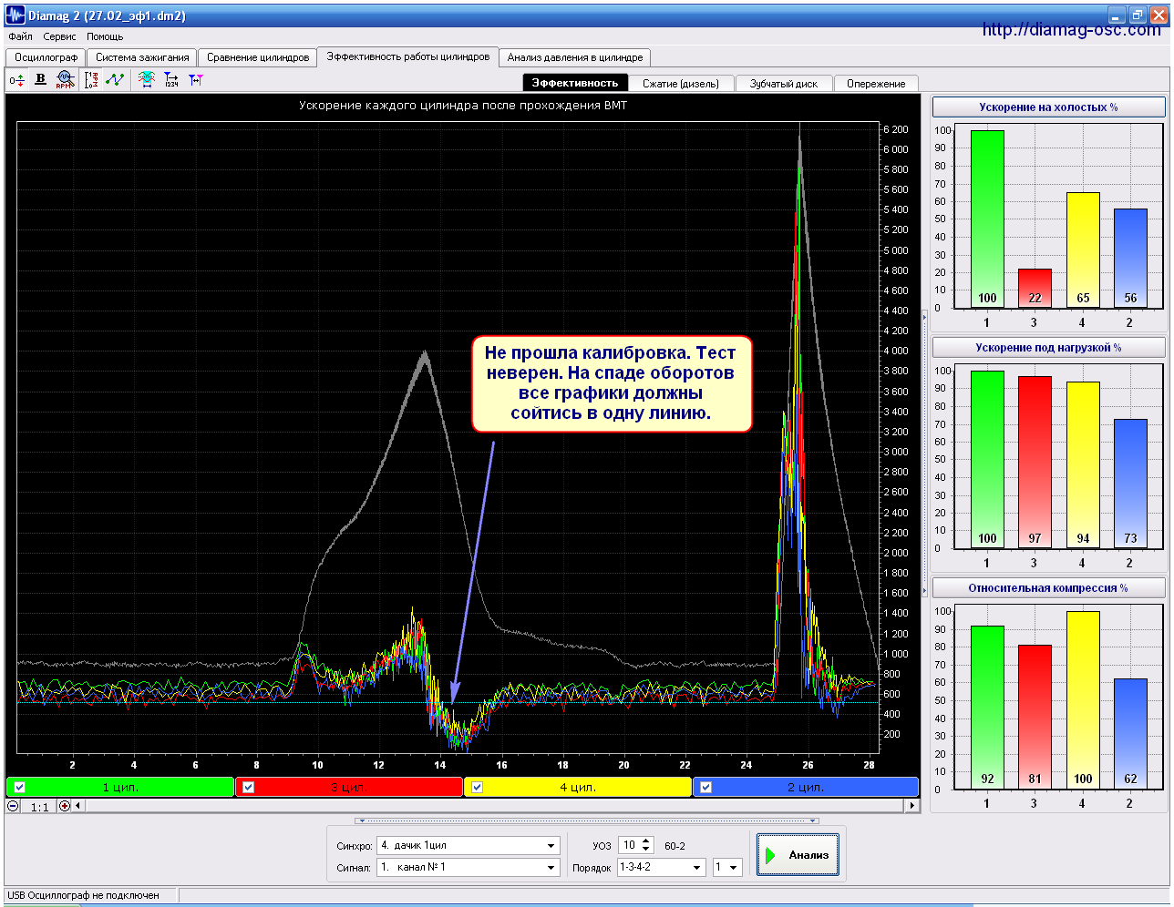Image resolution: width=1174 pixels, height=907 pixels.
Task: Open the Сигнал channel dropdown
Action: (x=551, y=867)
